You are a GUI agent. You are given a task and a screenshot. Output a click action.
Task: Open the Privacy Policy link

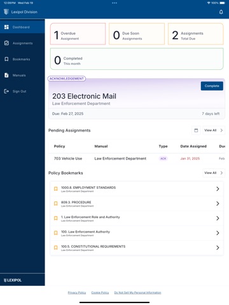pyautogui.click(x=77, y=292)
